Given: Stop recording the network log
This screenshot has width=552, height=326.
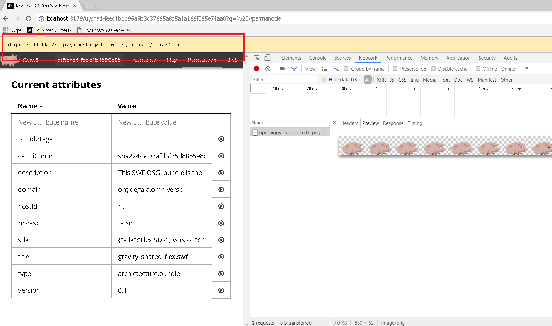Looking at the screenshot, I should point(256,69).
